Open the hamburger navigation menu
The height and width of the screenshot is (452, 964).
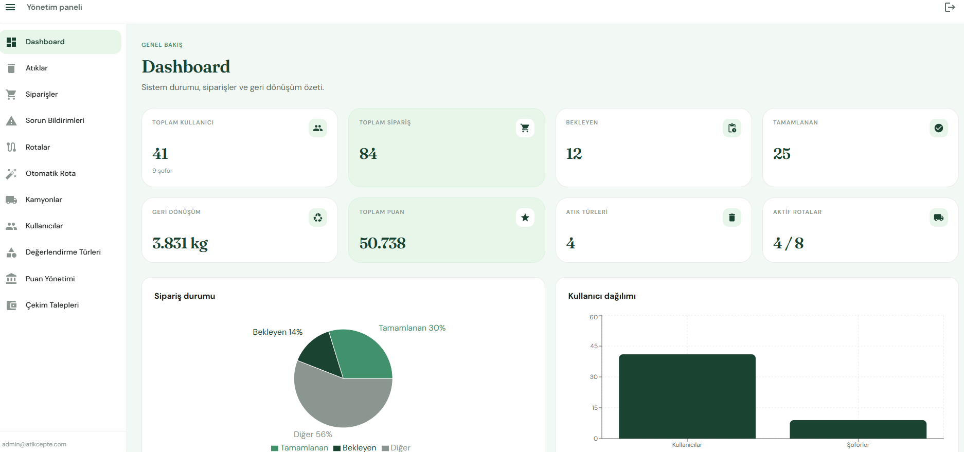coord(10,7)
